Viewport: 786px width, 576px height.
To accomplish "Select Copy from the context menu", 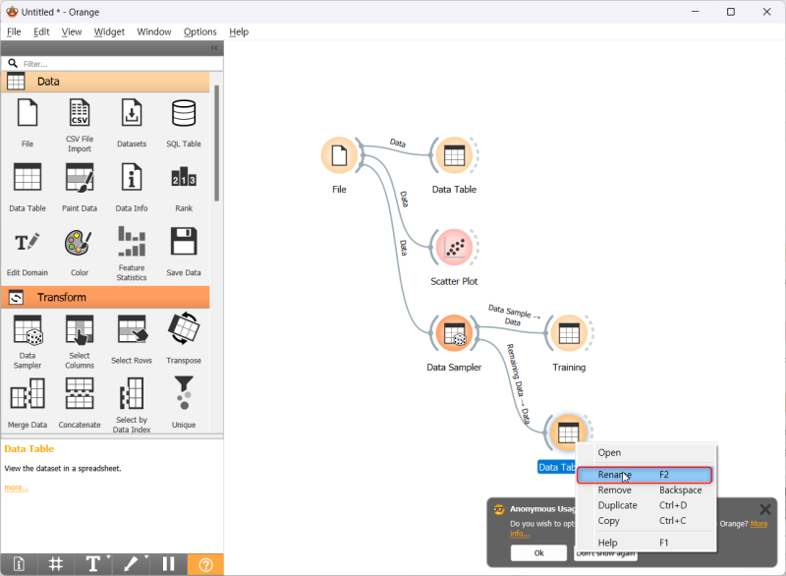I will 645,521.
